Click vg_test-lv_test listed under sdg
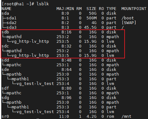 [35, 112]
